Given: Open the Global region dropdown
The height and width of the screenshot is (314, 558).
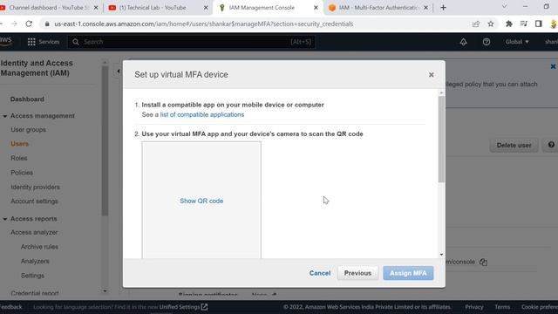Looking at the screenshot, I should [517, 42].
